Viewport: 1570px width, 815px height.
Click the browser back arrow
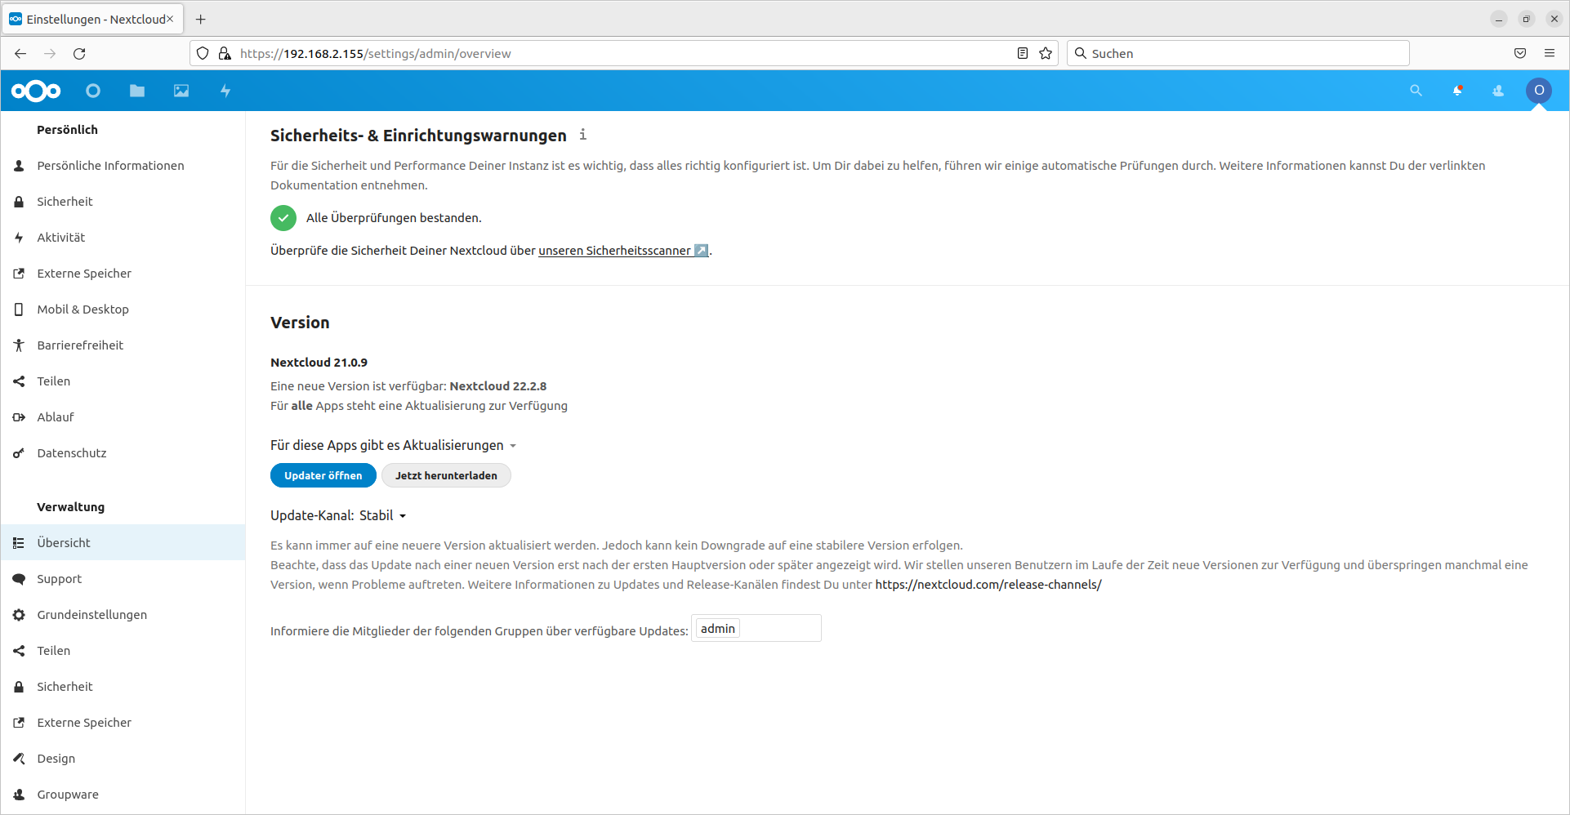[20, 53]
